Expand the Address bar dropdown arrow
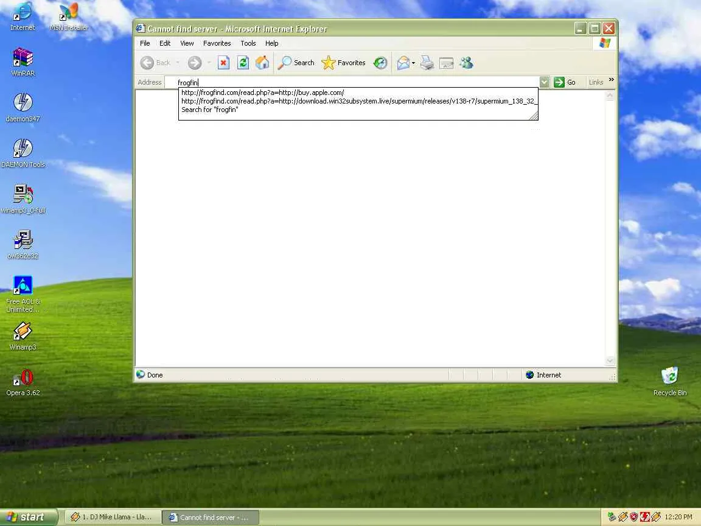This screenshot has width=701, height=526. click(544, 82)
